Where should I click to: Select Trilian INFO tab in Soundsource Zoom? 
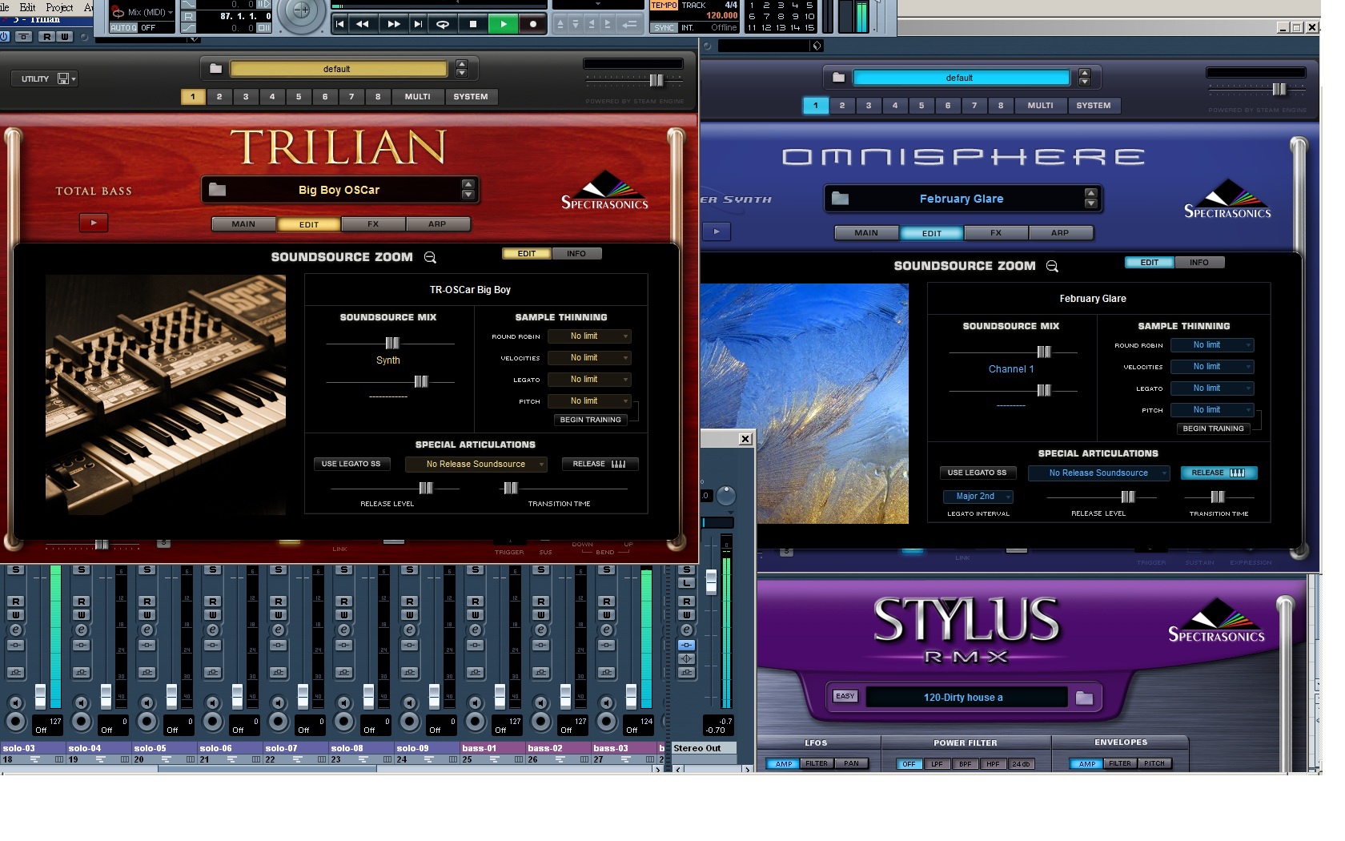pyautogui.click(x=576, y=254)
